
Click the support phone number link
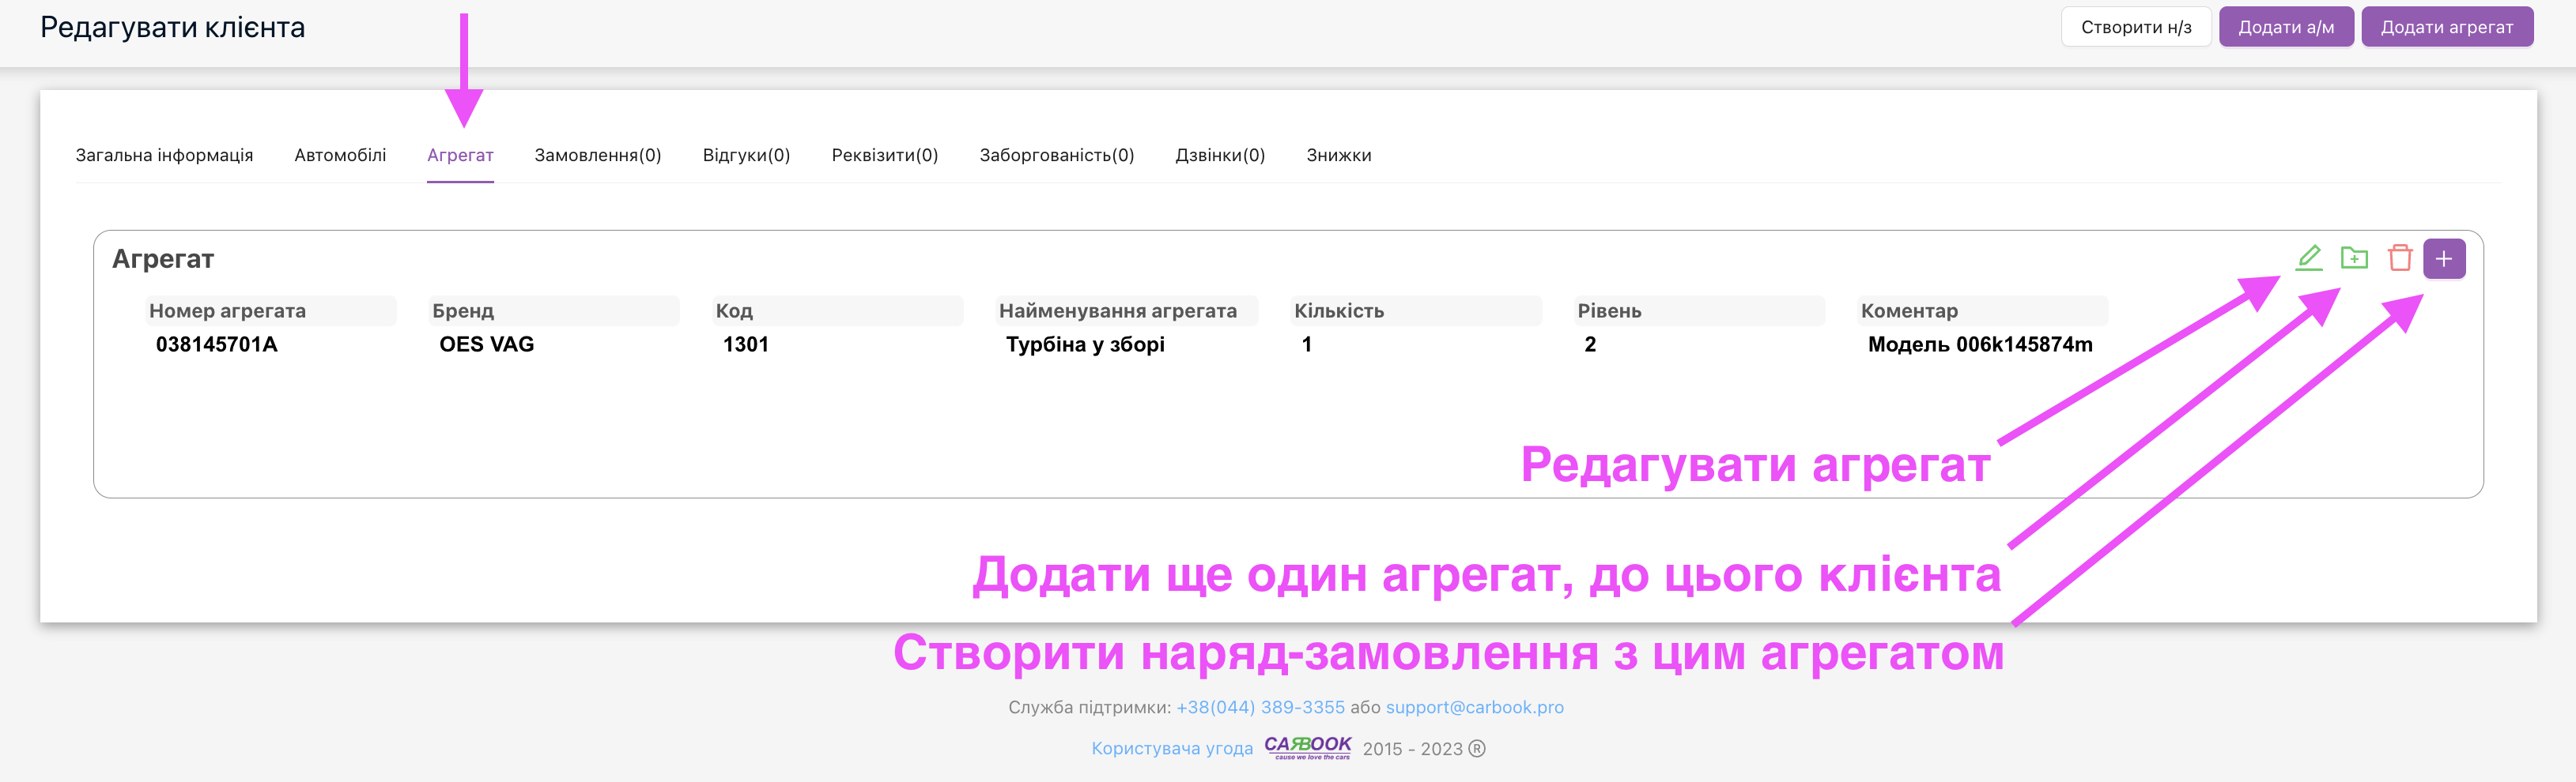[x=1260, y=707]
